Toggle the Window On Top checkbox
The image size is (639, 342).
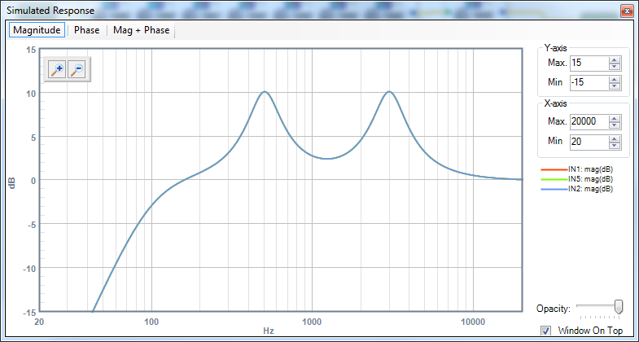point(545,331)
